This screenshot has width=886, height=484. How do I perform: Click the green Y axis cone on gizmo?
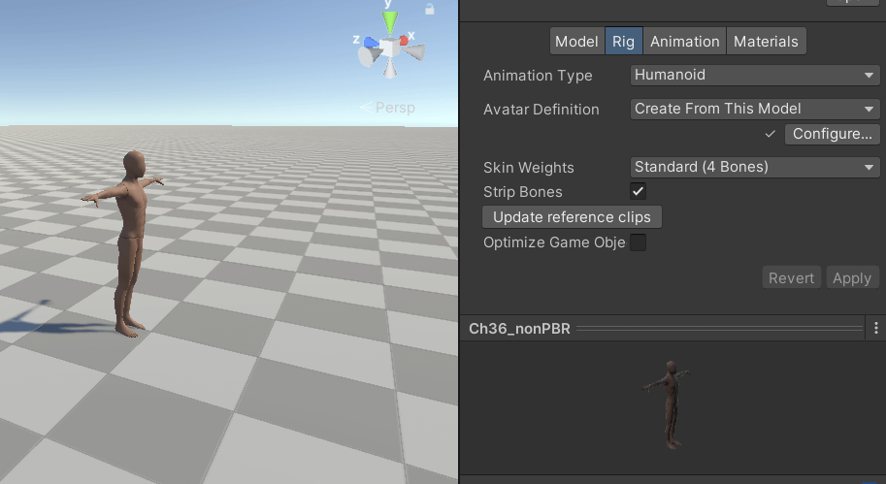click(x=389, y=22)
